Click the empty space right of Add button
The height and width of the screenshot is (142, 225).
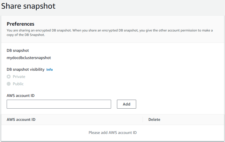tap(178, 104)
